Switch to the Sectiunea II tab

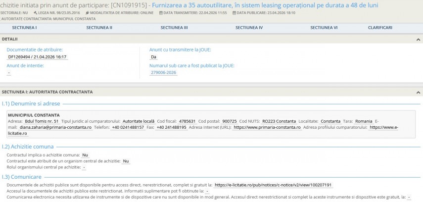[99, 28]
